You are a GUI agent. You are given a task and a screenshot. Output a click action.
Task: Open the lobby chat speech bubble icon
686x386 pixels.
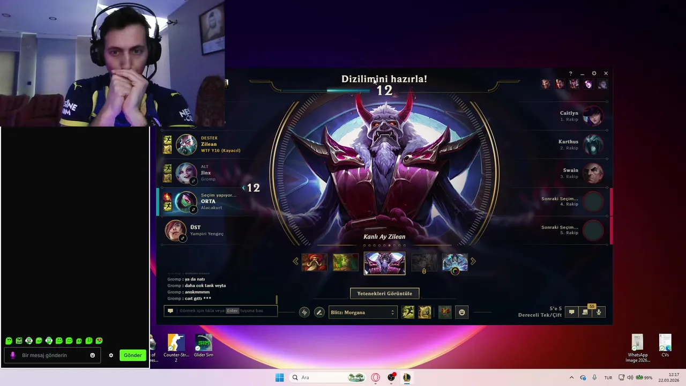571,312
